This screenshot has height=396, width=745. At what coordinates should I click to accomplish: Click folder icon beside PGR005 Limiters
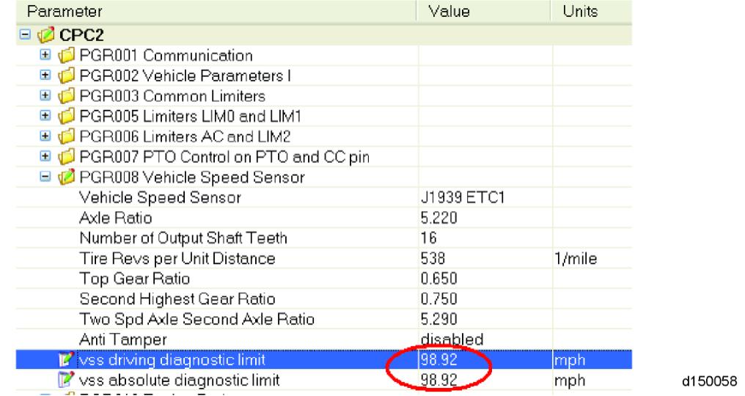tap(67, 116)
